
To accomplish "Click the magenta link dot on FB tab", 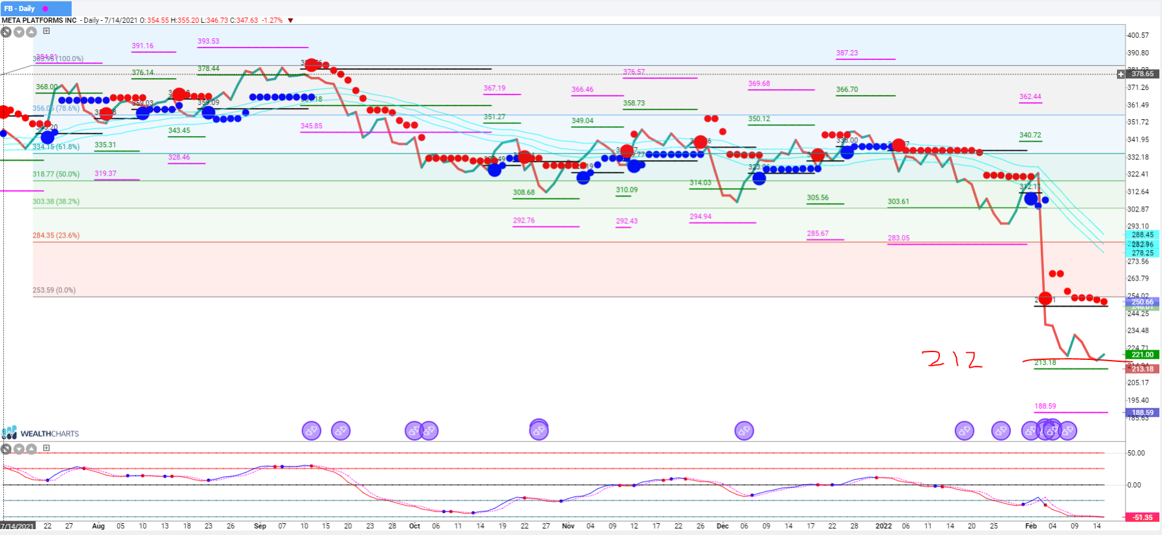I will 46,8.
